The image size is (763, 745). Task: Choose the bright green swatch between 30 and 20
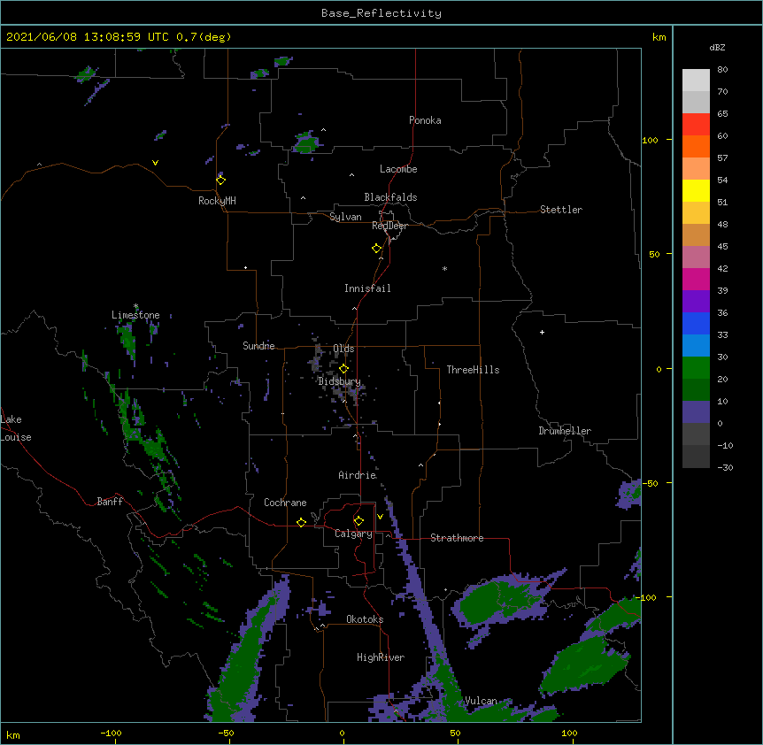696,368
